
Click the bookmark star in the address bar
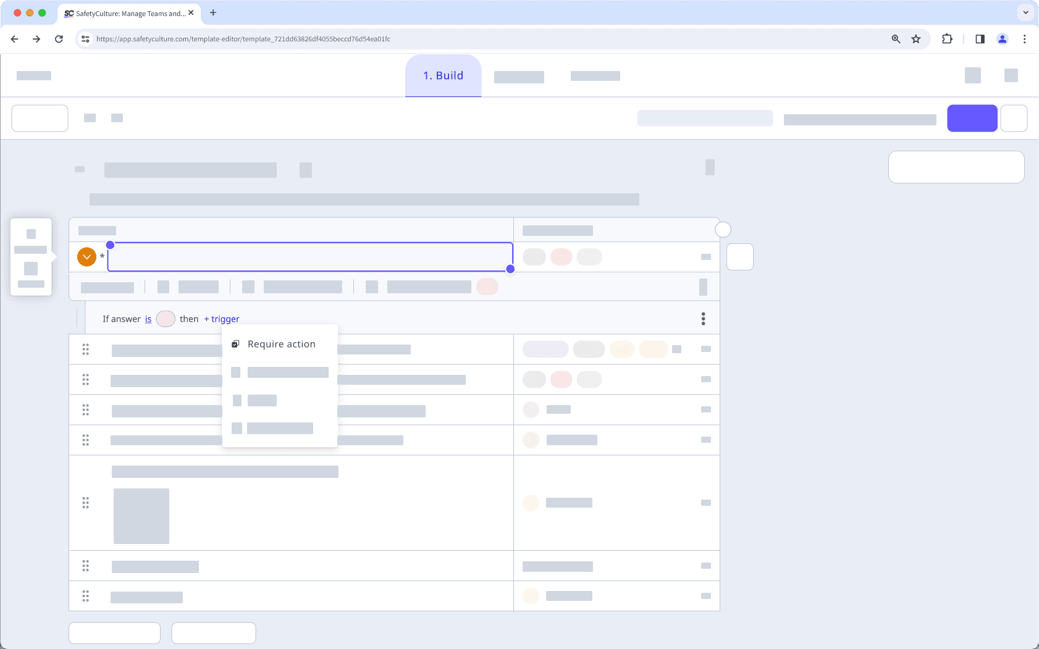(915, 38)
